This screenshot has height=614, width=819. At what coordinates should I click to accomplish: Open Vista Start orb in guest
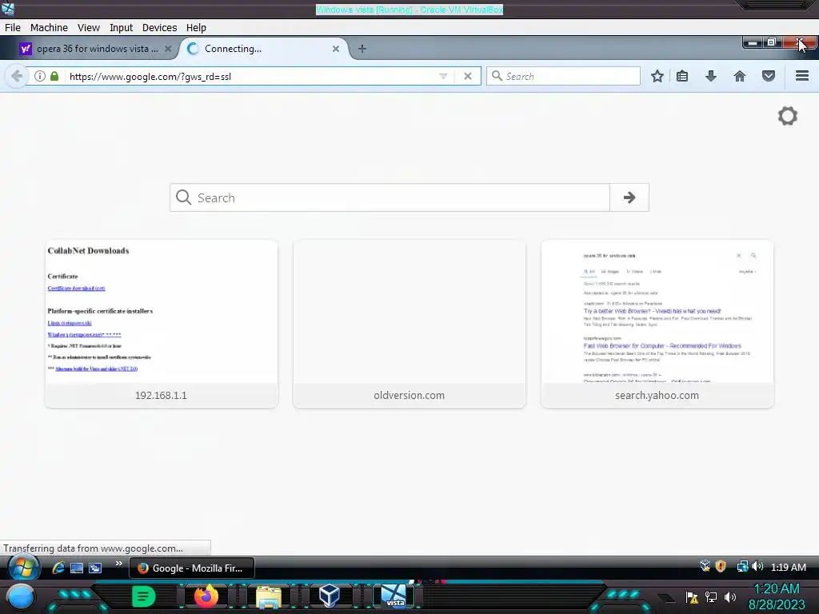(x=23, y=568)
